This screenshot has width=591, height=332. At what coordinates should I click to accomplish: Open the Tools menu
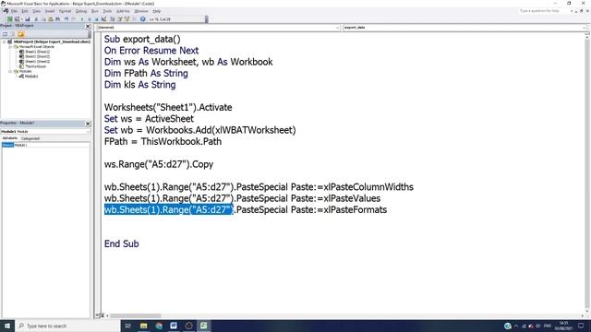[107, 11]
